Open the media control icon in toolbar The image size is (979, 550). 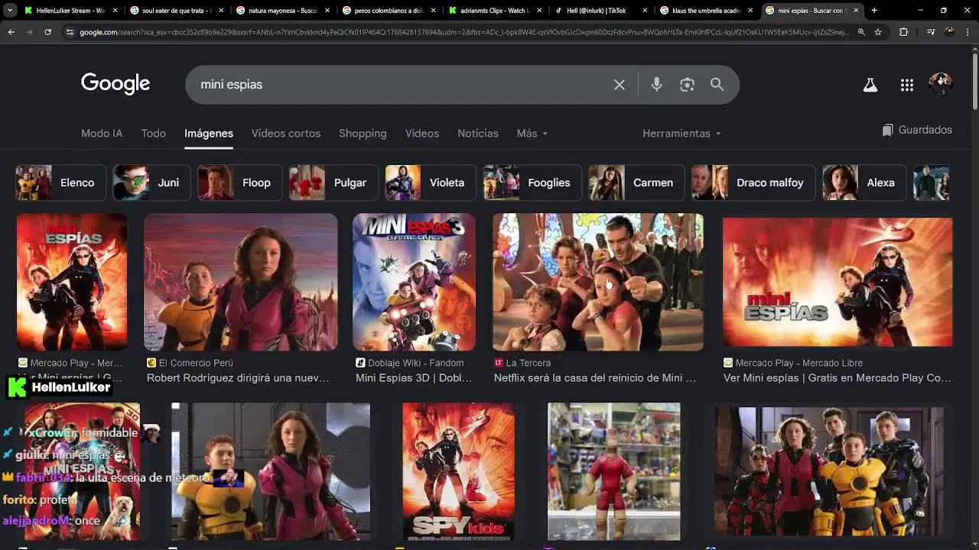(x=930, y=32)
